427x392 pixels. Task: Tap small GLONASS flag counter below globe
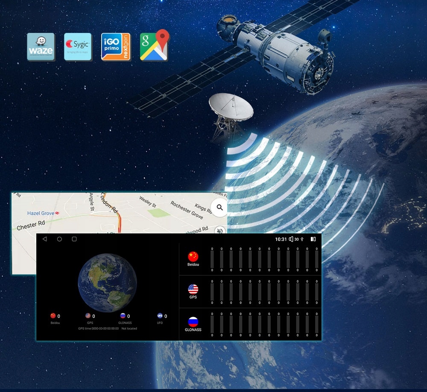pos(123,315)
